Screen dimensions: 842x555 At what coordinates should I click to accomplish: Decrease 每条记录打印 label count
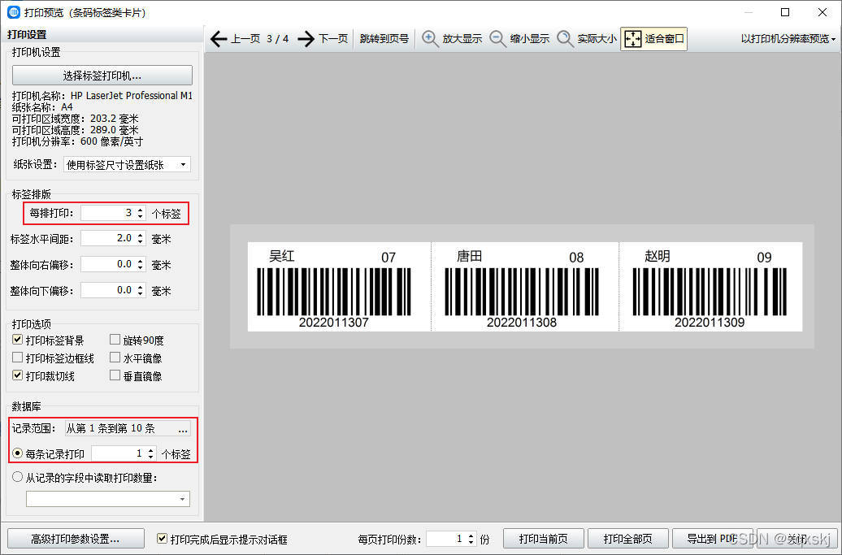[x=151, y=457]
